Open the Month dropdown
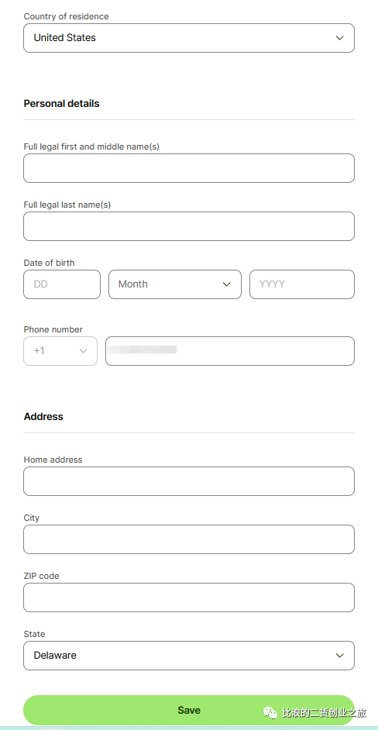Image resolution: width=378 pixels, height=730 pixels. point(175,284)
